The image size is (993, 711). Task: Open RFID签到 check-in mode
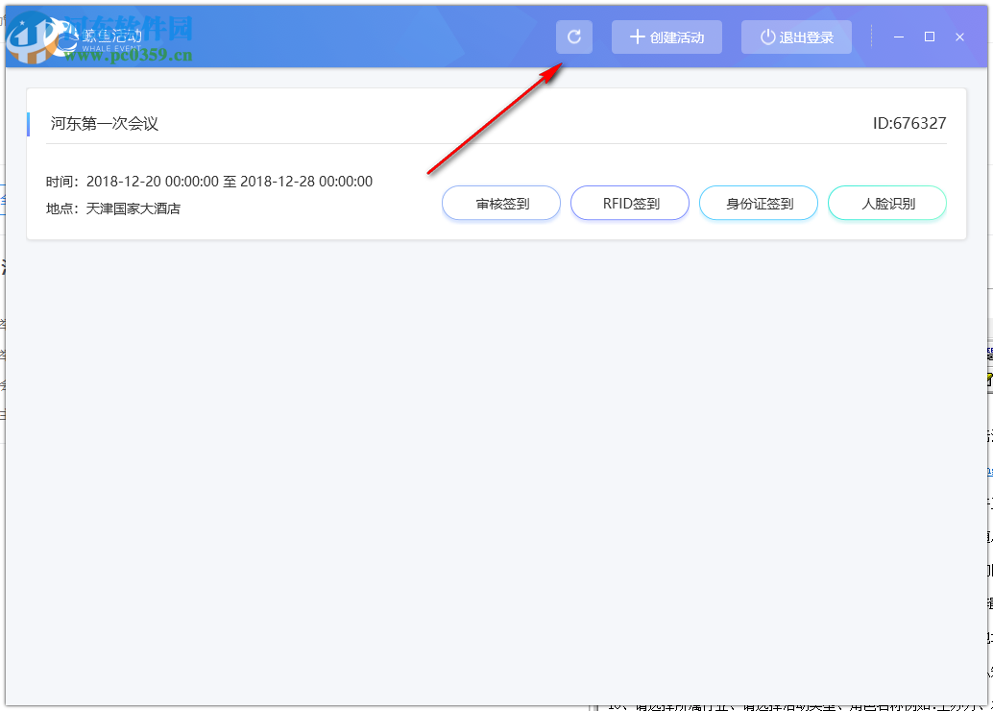coord(629,204)
